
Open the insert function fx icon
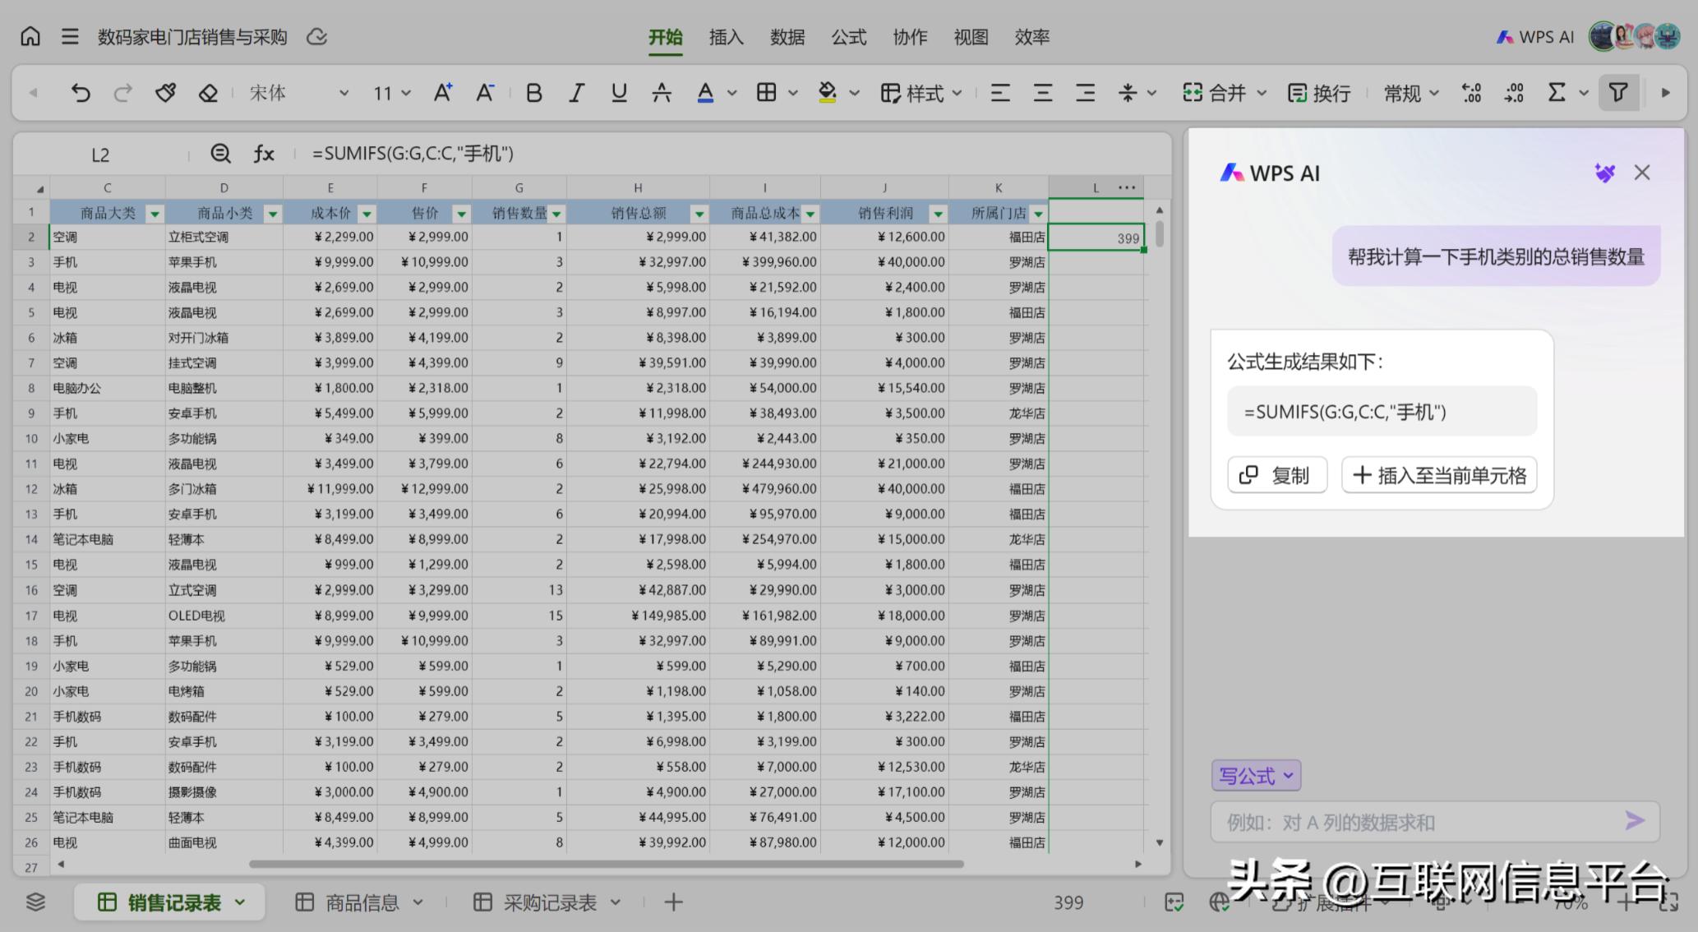(x=263, y=153)
